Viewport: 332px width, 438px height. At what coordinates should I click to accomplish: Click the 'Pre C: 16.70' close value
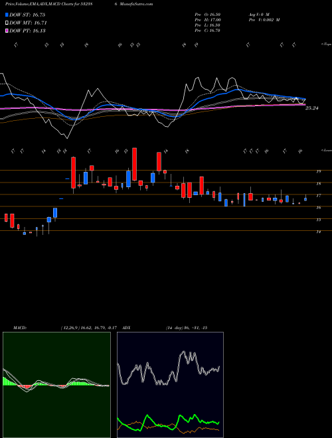[x=207, y=31]
